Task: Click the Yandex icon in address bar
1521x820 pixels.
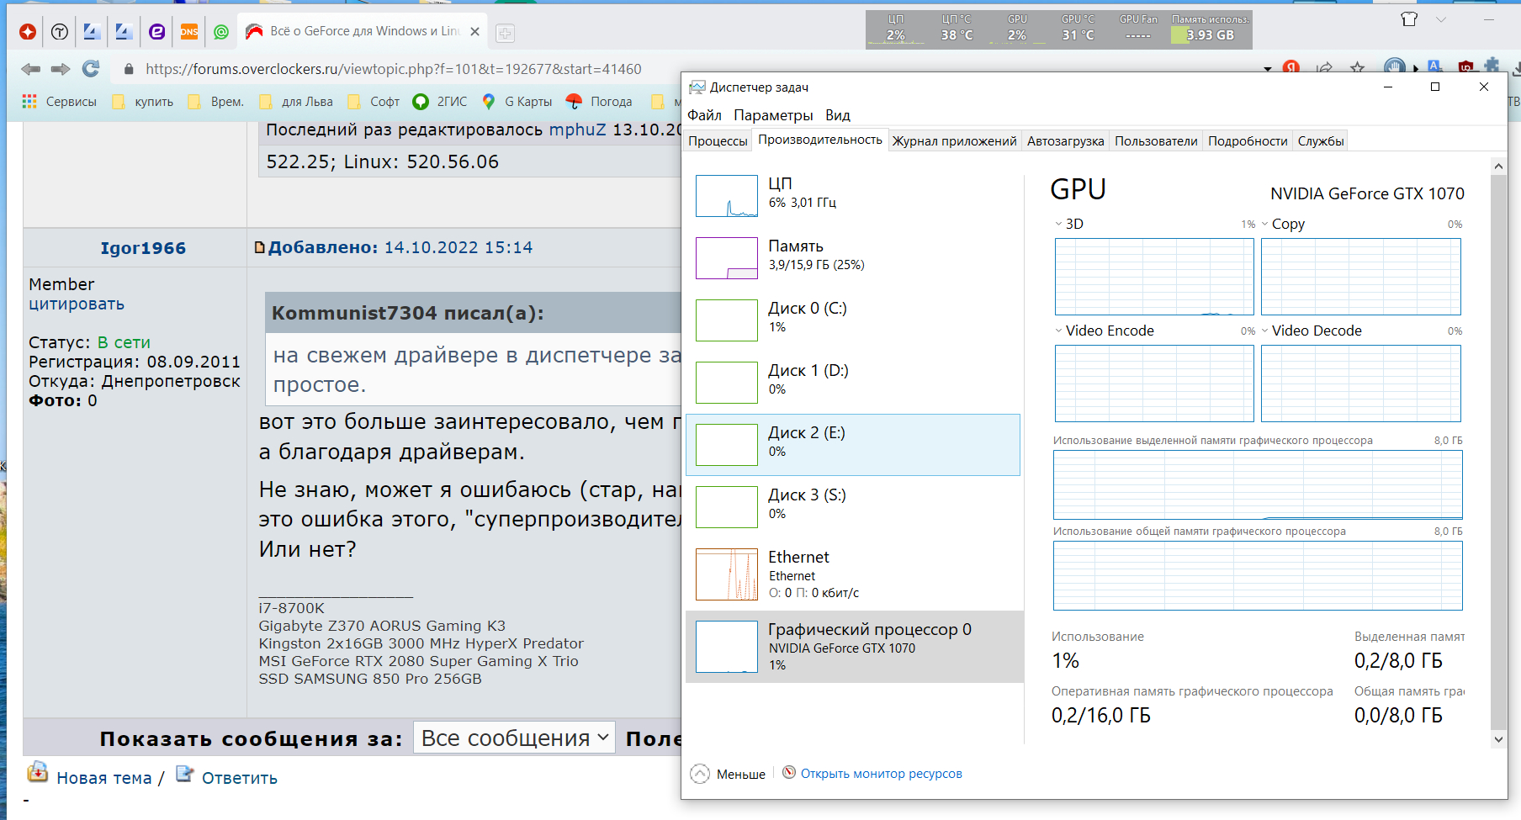Action: click(1291, 68)
